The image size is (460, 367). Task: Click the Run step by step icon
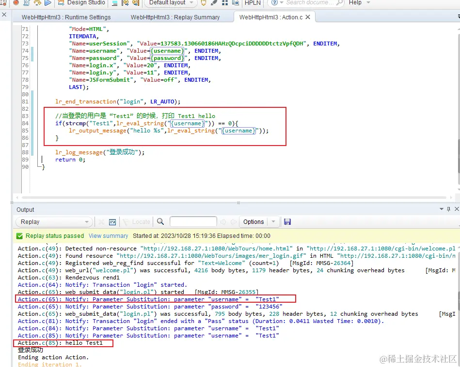(x=37, y=2)
